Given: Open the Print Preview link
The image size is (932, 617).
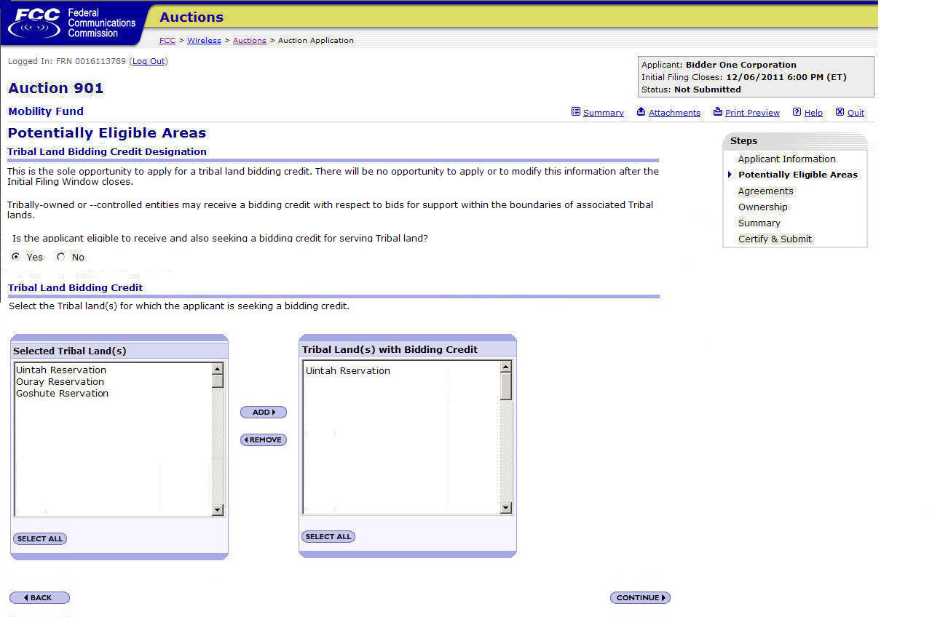Looking at the screenshot, I should point(752,113).
